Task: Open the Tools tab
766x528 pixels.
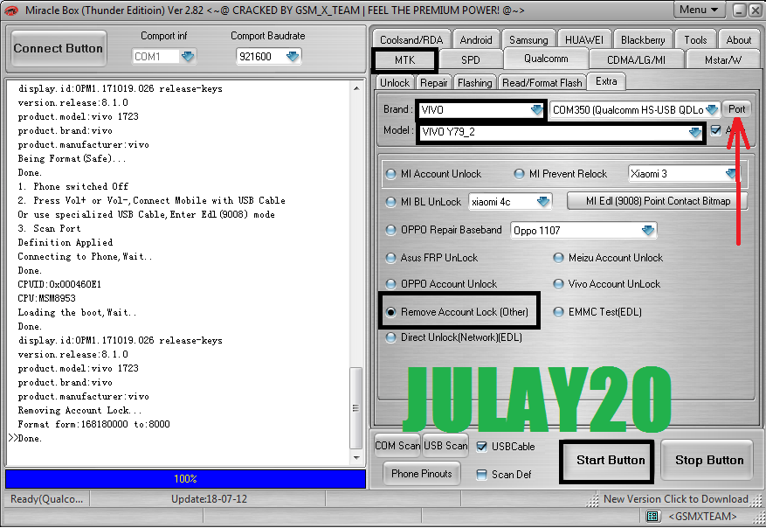Action: point(695,40)
